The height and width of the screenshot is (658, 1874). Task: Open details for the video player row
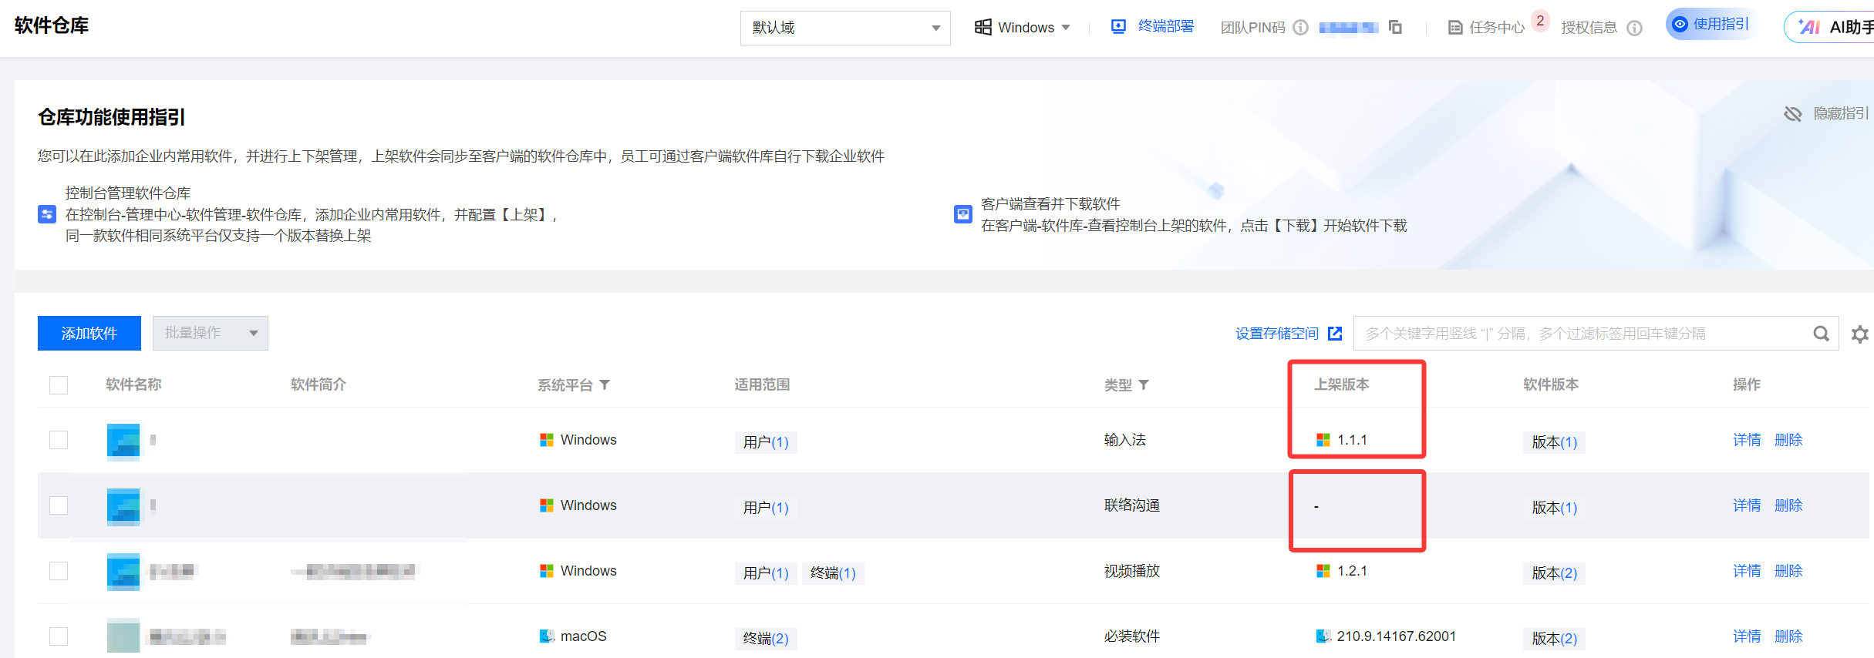1746,571
